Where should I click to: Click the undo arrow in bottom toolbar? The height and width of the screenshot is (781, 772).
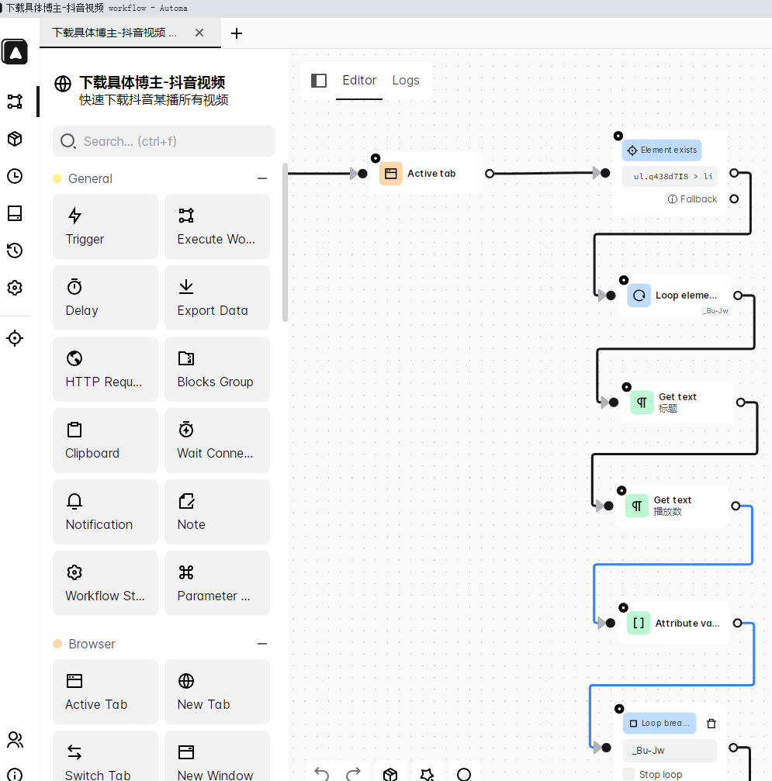(322, 774)
